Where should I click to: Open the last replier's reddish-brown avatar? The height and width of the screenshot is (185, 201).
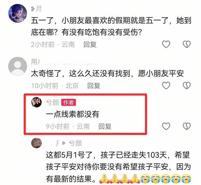37,143
